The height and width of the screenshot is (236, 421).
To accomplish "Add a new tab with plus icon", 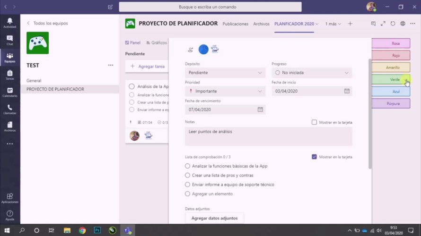I will pyautogui.click(x=350, y=24).
